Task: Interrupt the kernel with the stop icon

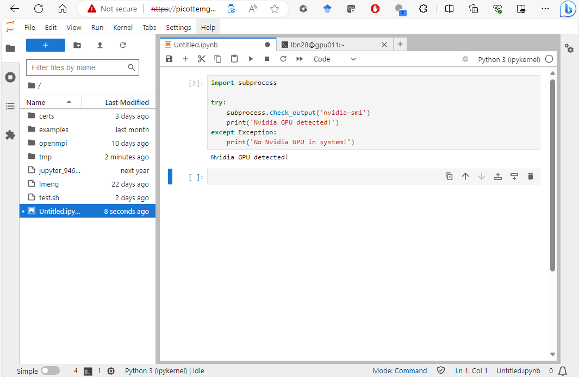Action: (267, 59)
